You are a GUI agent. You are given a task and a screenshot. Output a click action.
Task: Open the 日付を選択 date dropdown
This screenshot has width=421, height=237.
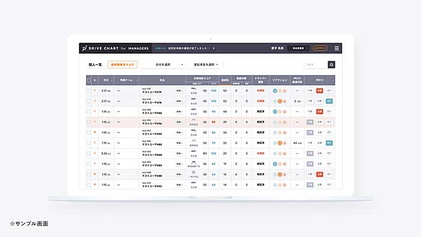[163, 65]
